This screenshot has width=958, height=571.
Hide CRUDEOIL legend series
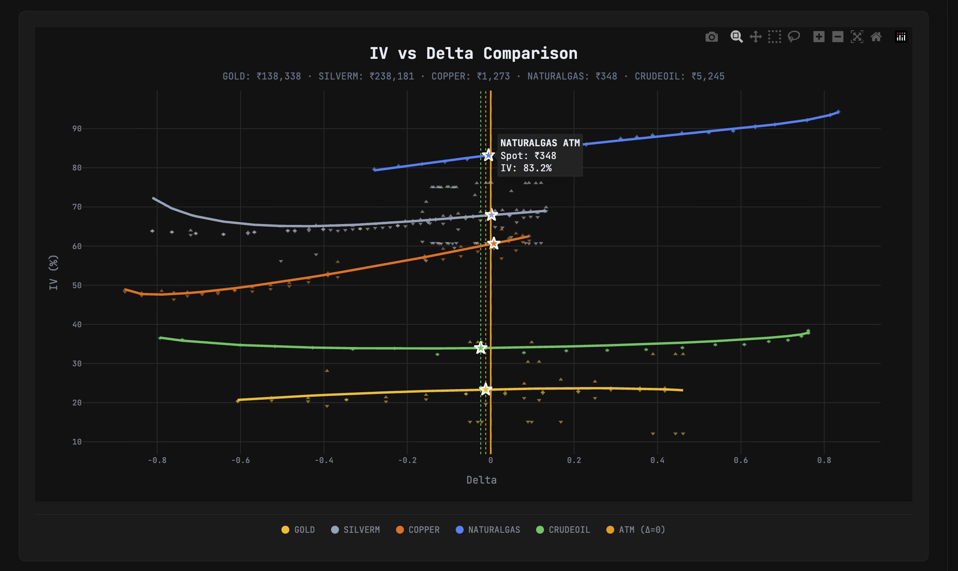pyautogui.click(x=563, y=530)
